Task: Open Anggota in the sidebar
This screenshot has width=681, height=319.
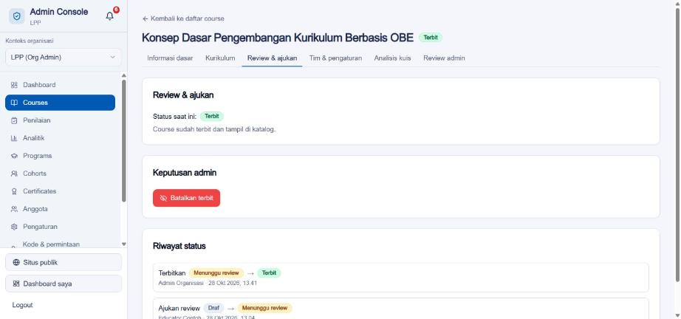Action: (61, 209)
